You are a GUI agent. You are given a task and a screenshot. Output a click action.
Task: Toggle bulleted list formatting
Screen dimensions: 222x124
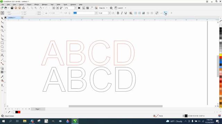[x=136, y=13]
